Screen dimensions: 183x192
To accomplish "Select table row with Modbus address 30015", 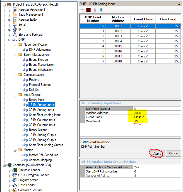I will pos(131,46).
